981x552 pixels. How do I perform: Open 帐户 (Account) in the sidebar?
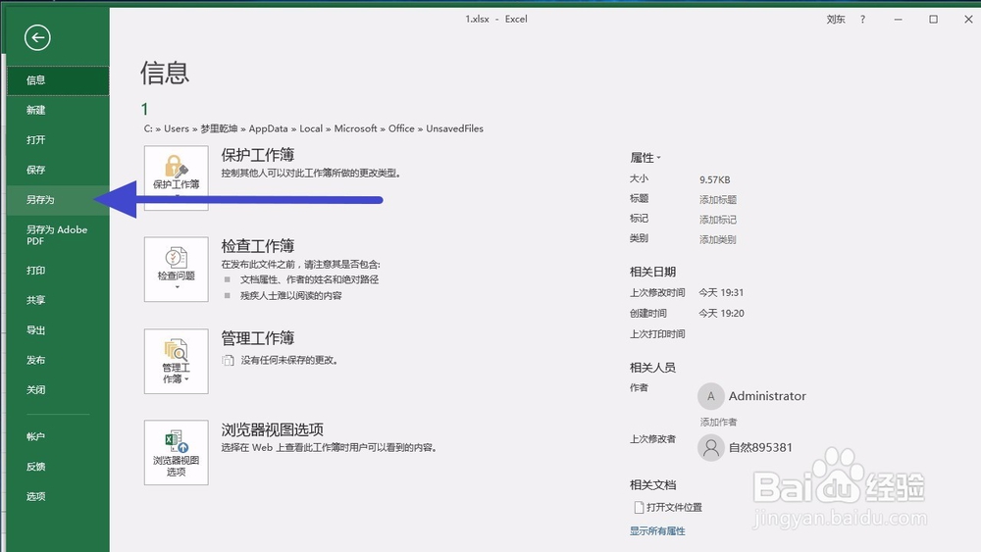58,437
